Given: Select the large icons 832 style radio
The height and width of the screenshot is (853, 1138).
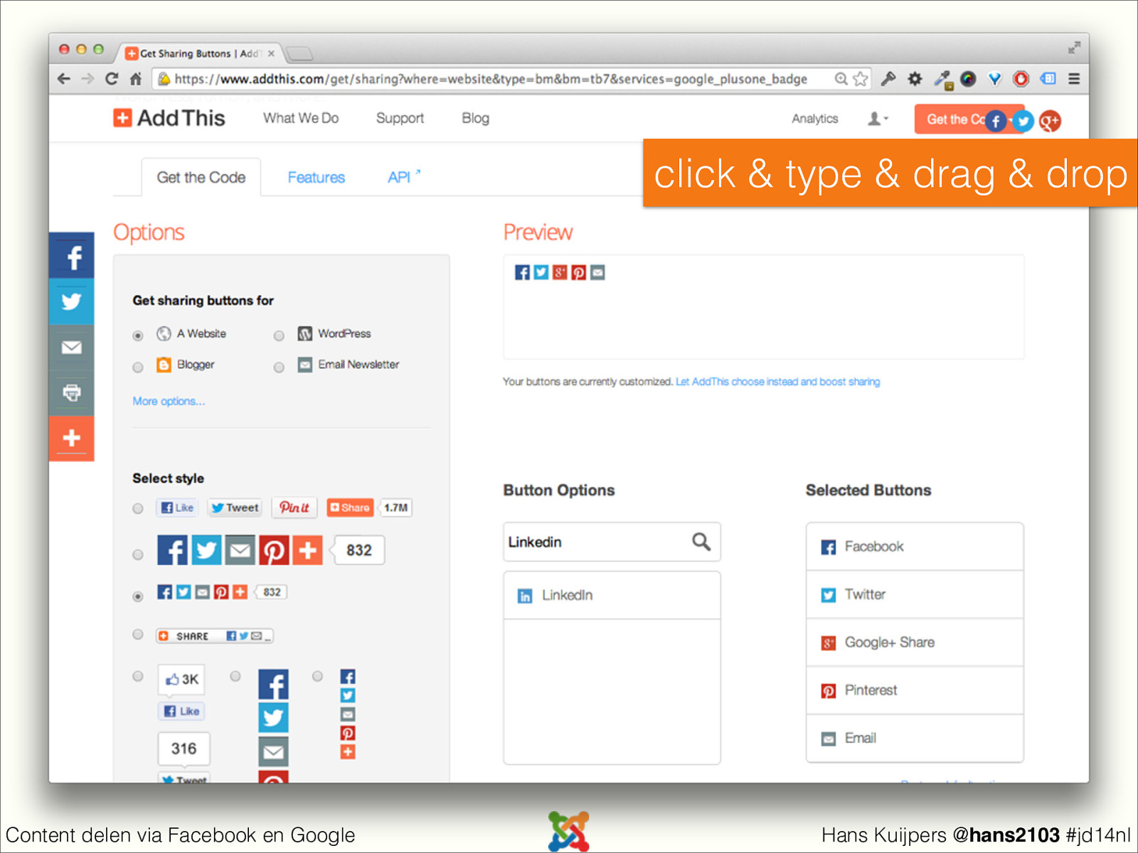Looking at the screenshot, I should [x=138, y=554].
